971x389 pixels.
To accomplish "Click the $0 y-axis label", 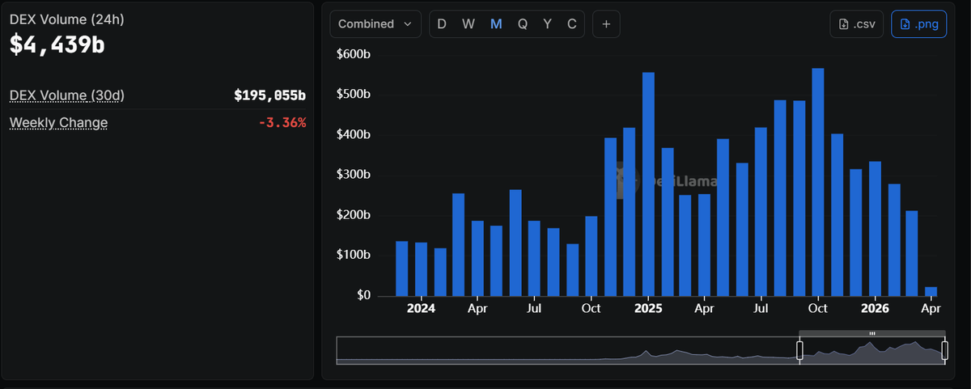I will (363, 296).
